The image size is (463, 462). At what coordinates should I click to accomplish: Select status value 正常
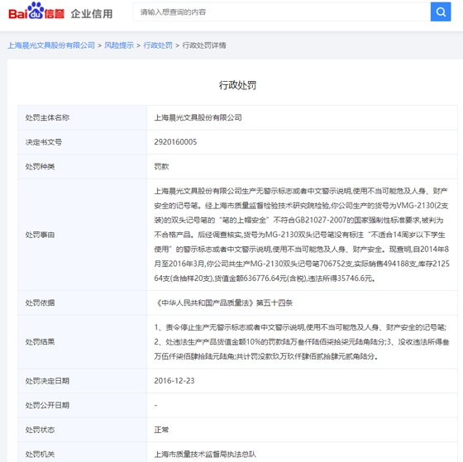161,430
